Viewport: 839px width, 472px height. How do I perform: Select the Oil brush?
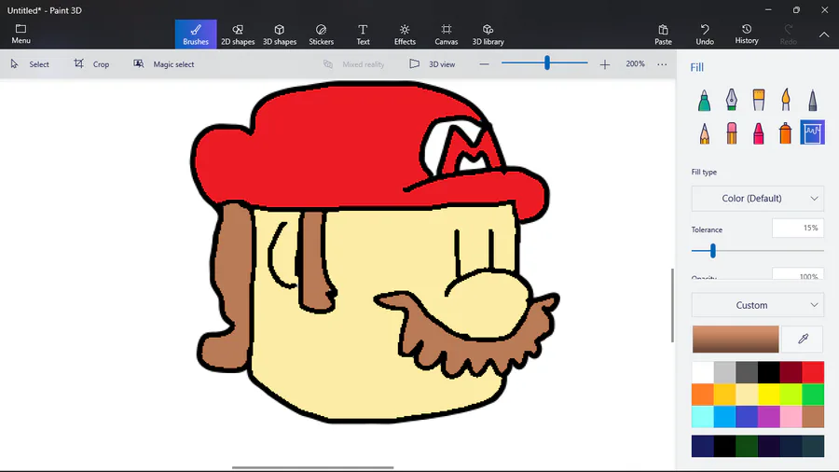[x=759, y=100]
